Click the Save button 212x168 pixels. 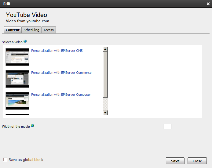pos(175,161)
